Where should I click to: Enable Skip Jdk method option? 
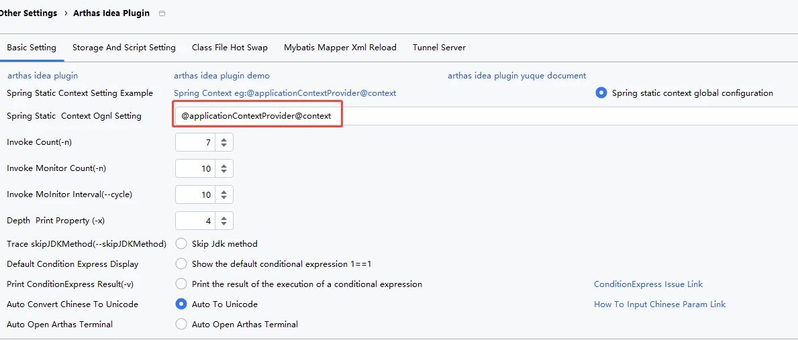[x=181, y=243]
